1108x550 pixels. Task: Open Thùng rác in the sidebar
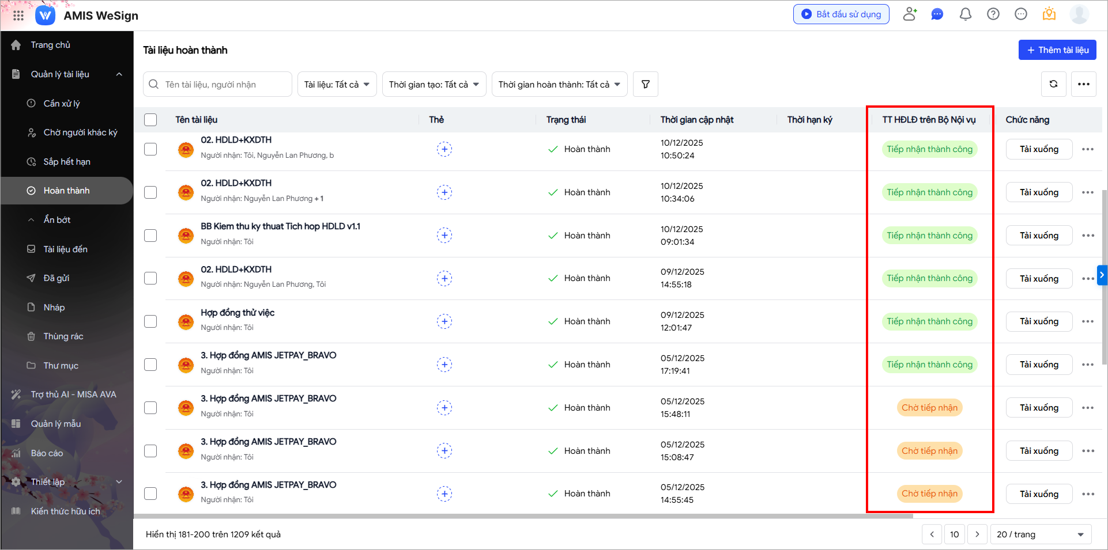[63, 336]
